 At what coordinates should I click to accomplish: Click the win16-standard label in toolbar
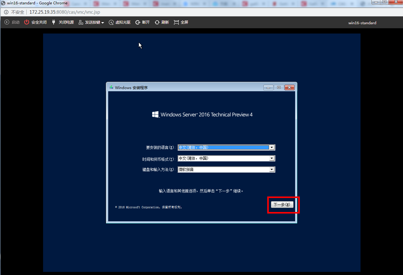pyautogui.click(x=362, y=23)
